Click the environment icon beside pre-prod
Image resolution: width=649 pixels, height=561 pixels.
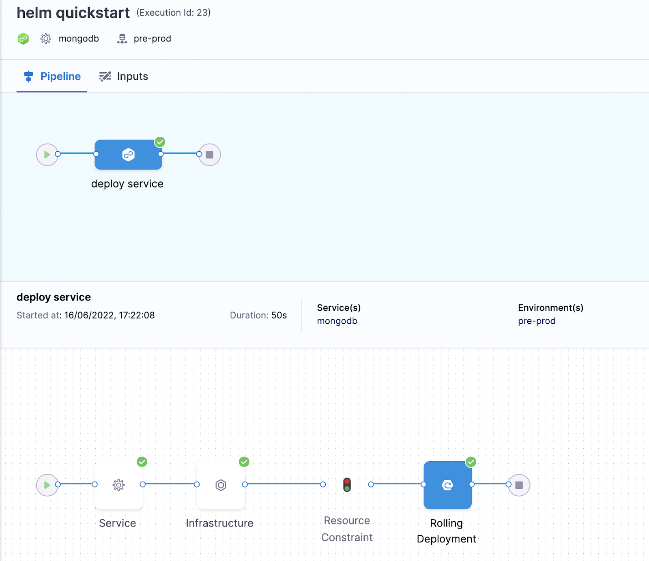click(122, 39)
